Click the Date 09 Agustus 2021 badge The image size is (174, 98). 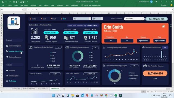pyautogui.click(x=157, y=19)
